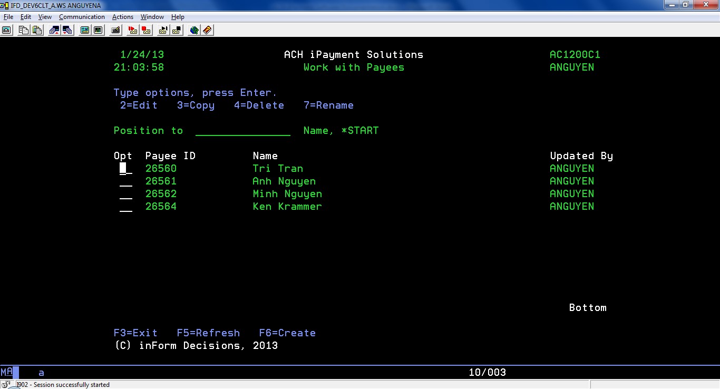The image size is (720, 389).
Task: Click the Print Screen toolbar icon
Action: [x=7, y=30]
